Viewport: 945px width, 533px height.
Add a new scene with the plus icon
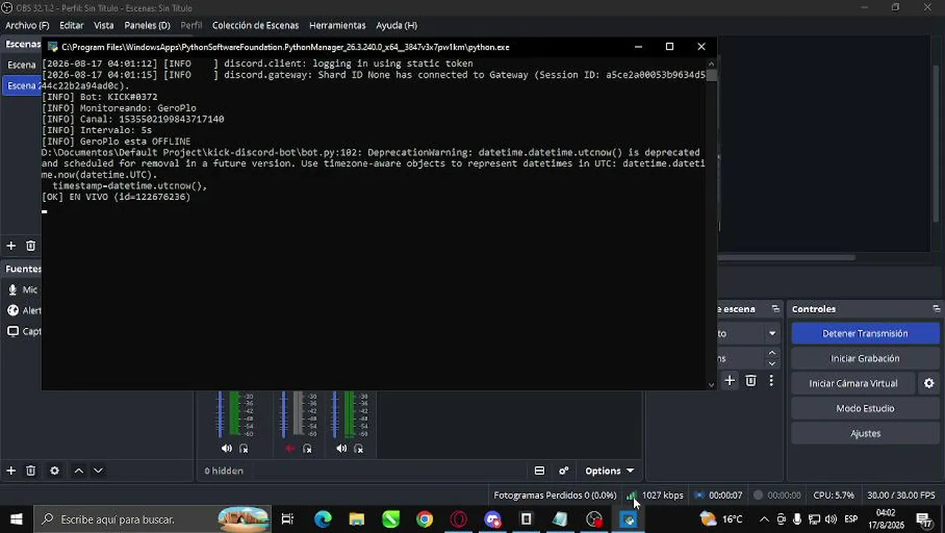pyautogui.click(x=11, y=246)
